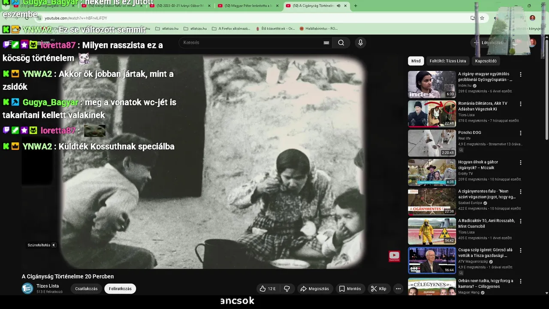Click the Megosztás share button
Image resolution: width=549 pixels, height=309 pixels.
click(314, 289)
